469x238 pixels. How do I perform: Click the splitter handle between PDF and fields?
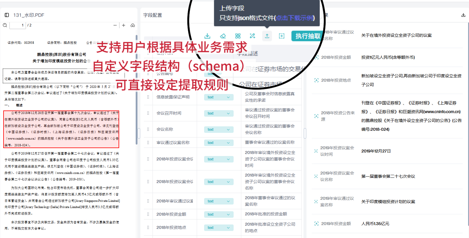[x=139, y=133]
